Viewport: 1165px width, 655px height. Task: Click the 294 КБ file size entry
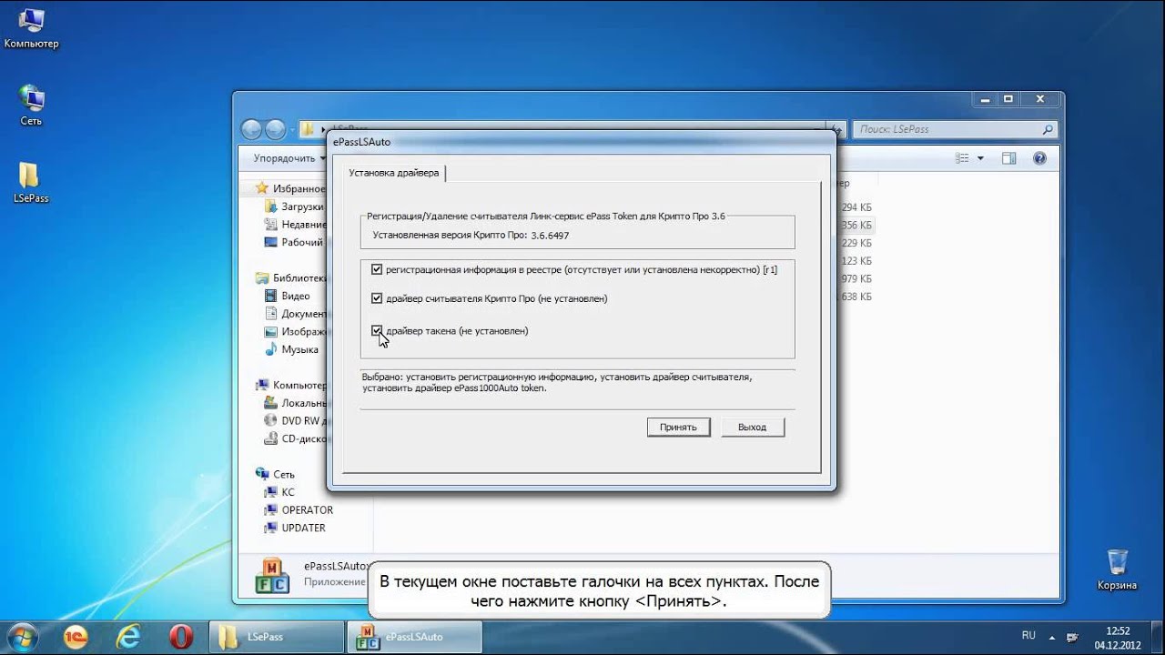pyautogui.click(x=856, y=207)
